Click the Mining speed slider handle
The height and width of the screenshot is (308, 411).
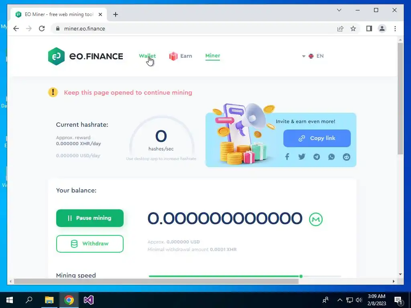coord(301,276)
